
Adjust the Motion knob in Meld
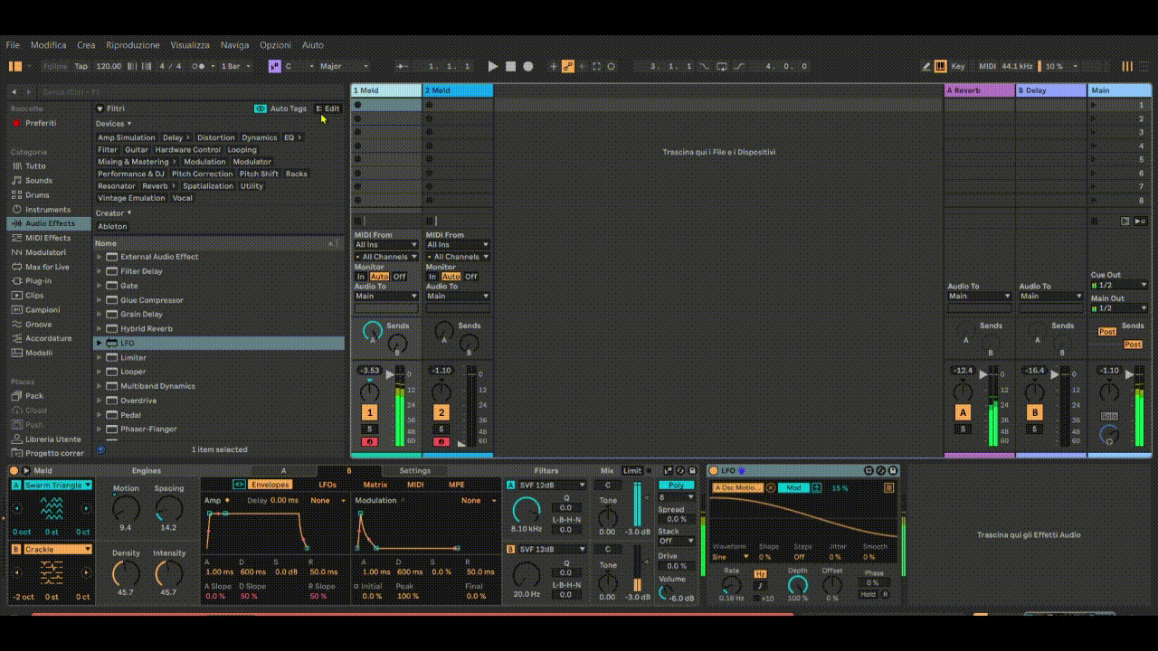click(x=126, y=508)
